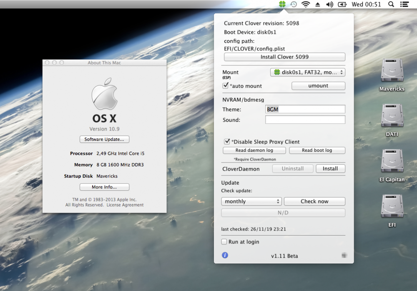The width and height of the screenshot is (417, 291).
Task: Click 2,49 GHz Intel Core i5 value
Action: [121, 153]
